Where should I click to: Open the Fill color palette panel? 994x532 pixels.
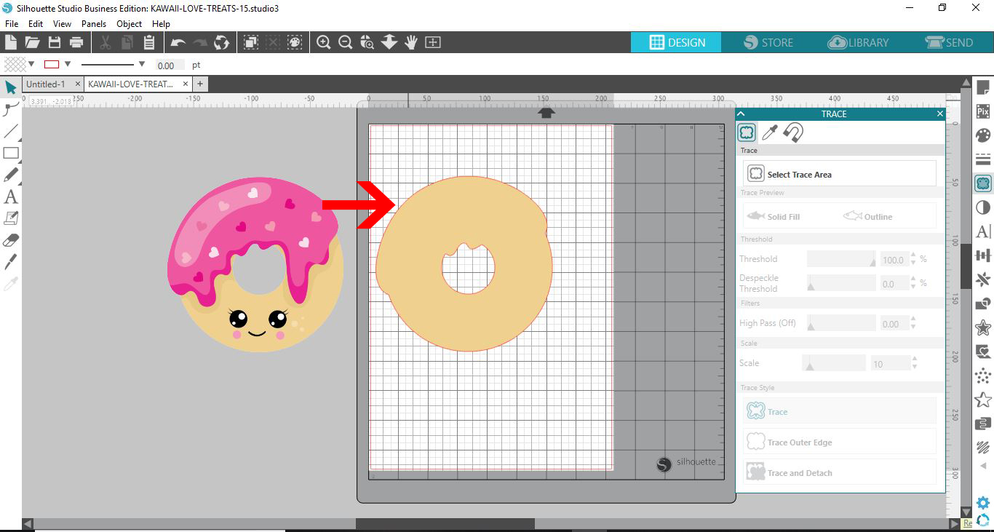(983, 135)
